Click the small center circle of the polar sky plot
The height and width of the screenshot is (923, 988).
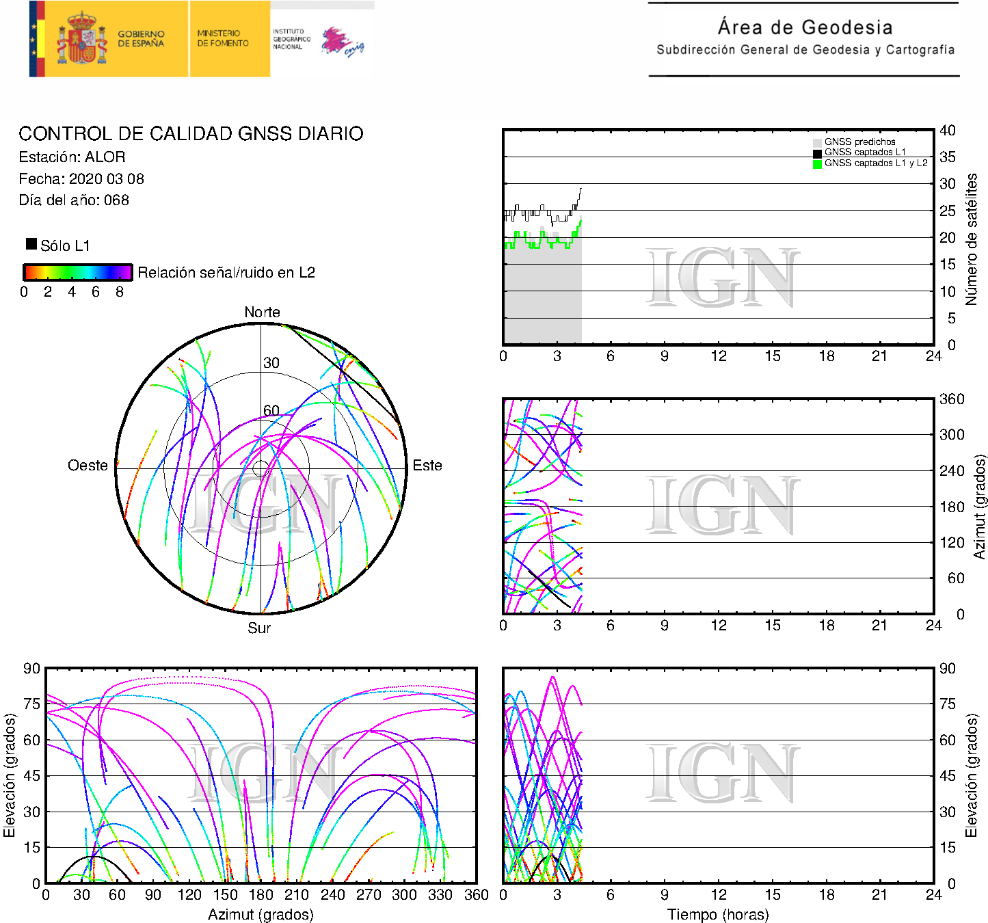(261, 468)
